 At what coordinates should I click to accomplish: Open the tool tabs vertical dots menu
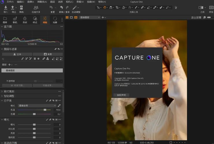click(x=62, y=20)
